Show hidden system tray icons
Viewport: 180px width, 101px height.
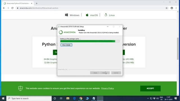(148, 98)
